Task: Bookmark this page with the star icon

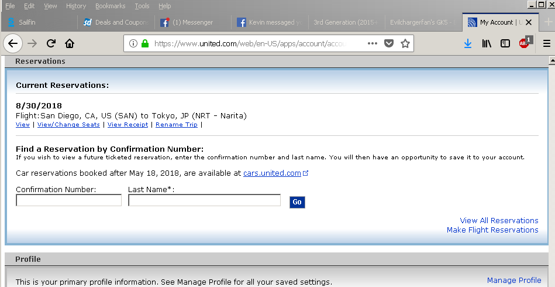Action: click(x=405, y=43)
